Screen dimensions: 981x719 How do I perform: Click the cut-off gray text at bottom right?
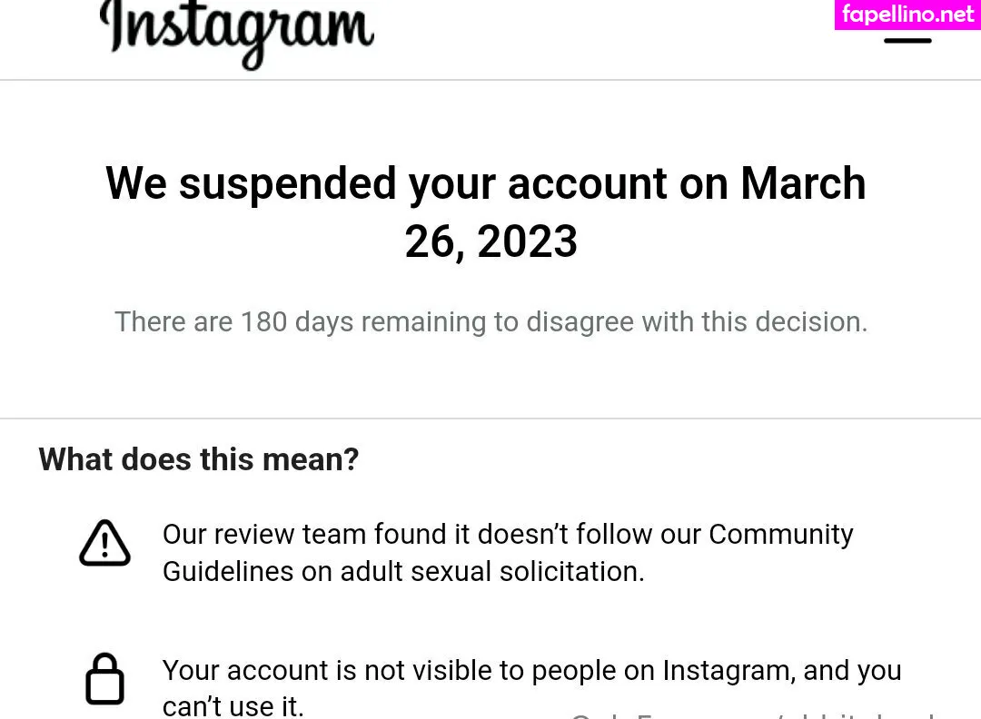click(754, 715)
